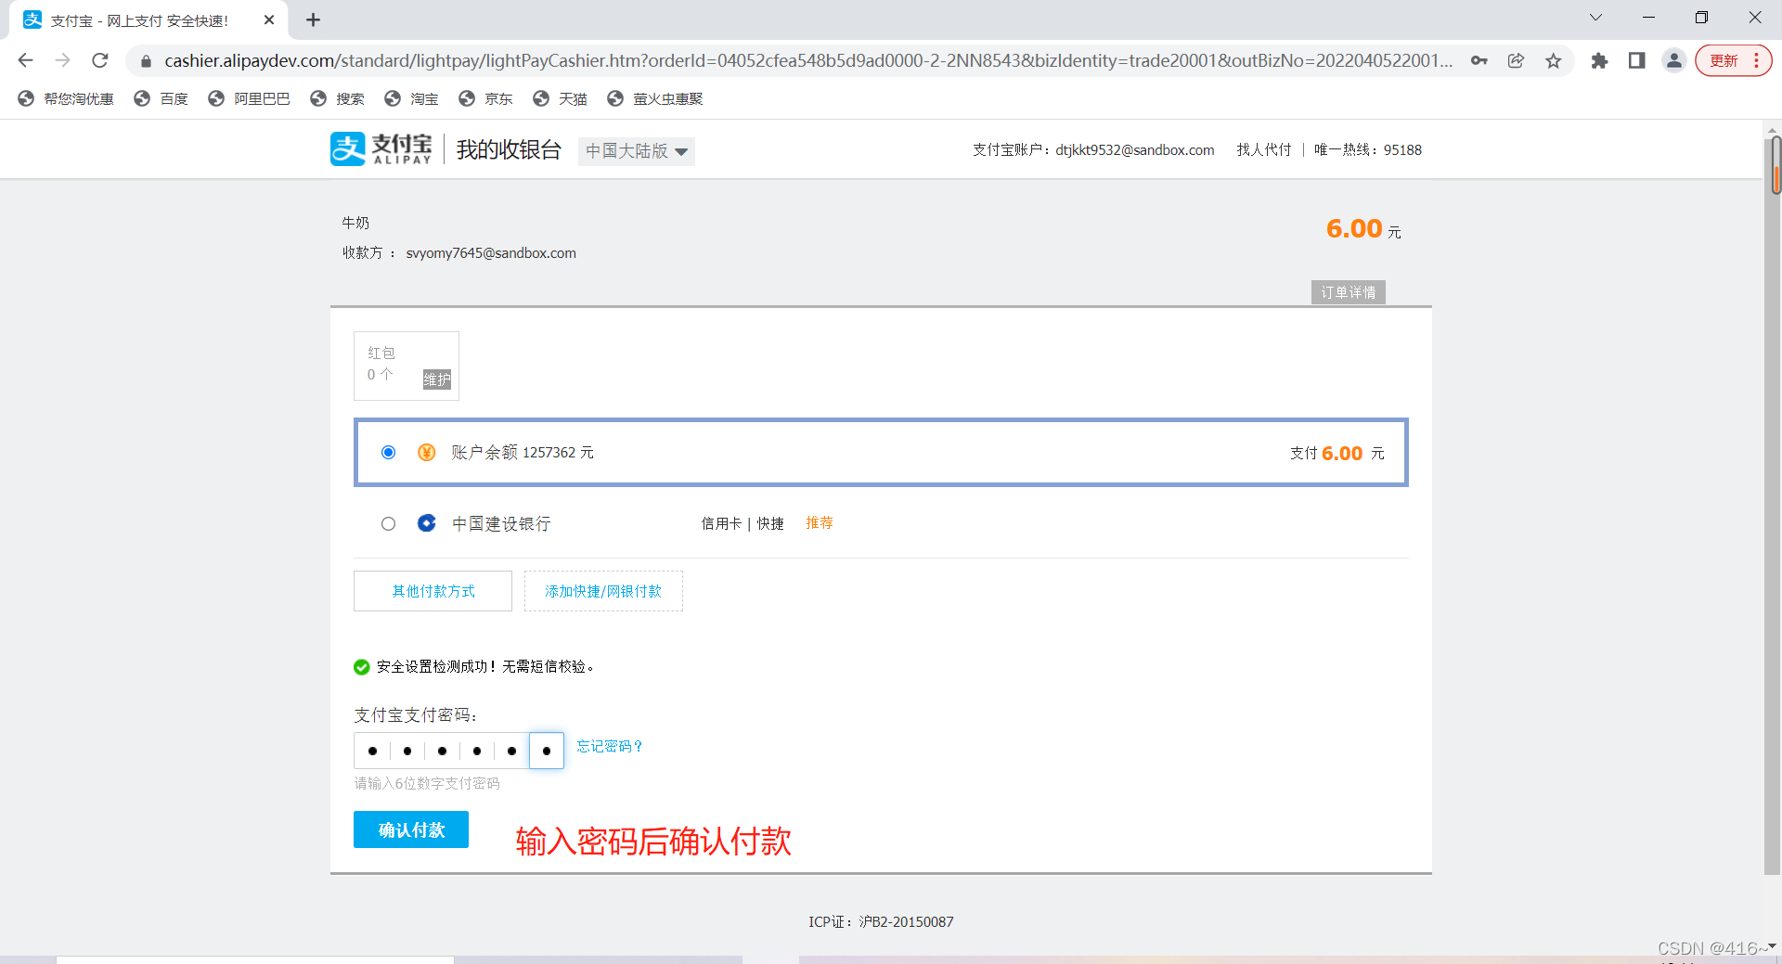Open the 萤火虫惠聚 bookmark
The height and width of the screenshot is (964, 1782).
pyautogui.click(x=655, y=98)
